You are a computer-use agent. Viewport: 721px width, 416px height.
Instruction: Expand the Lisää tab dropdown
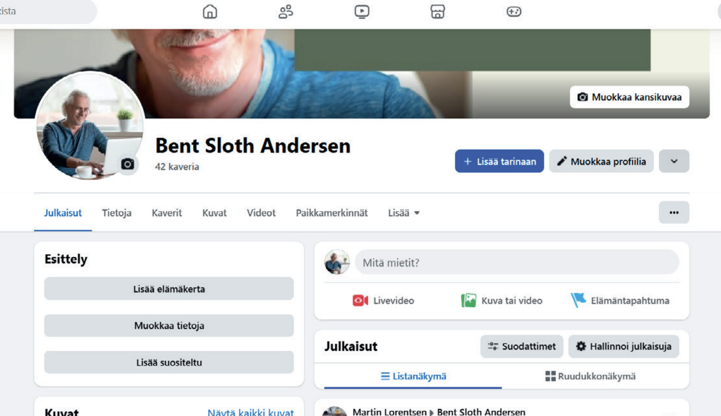click(x=404, y=213)
